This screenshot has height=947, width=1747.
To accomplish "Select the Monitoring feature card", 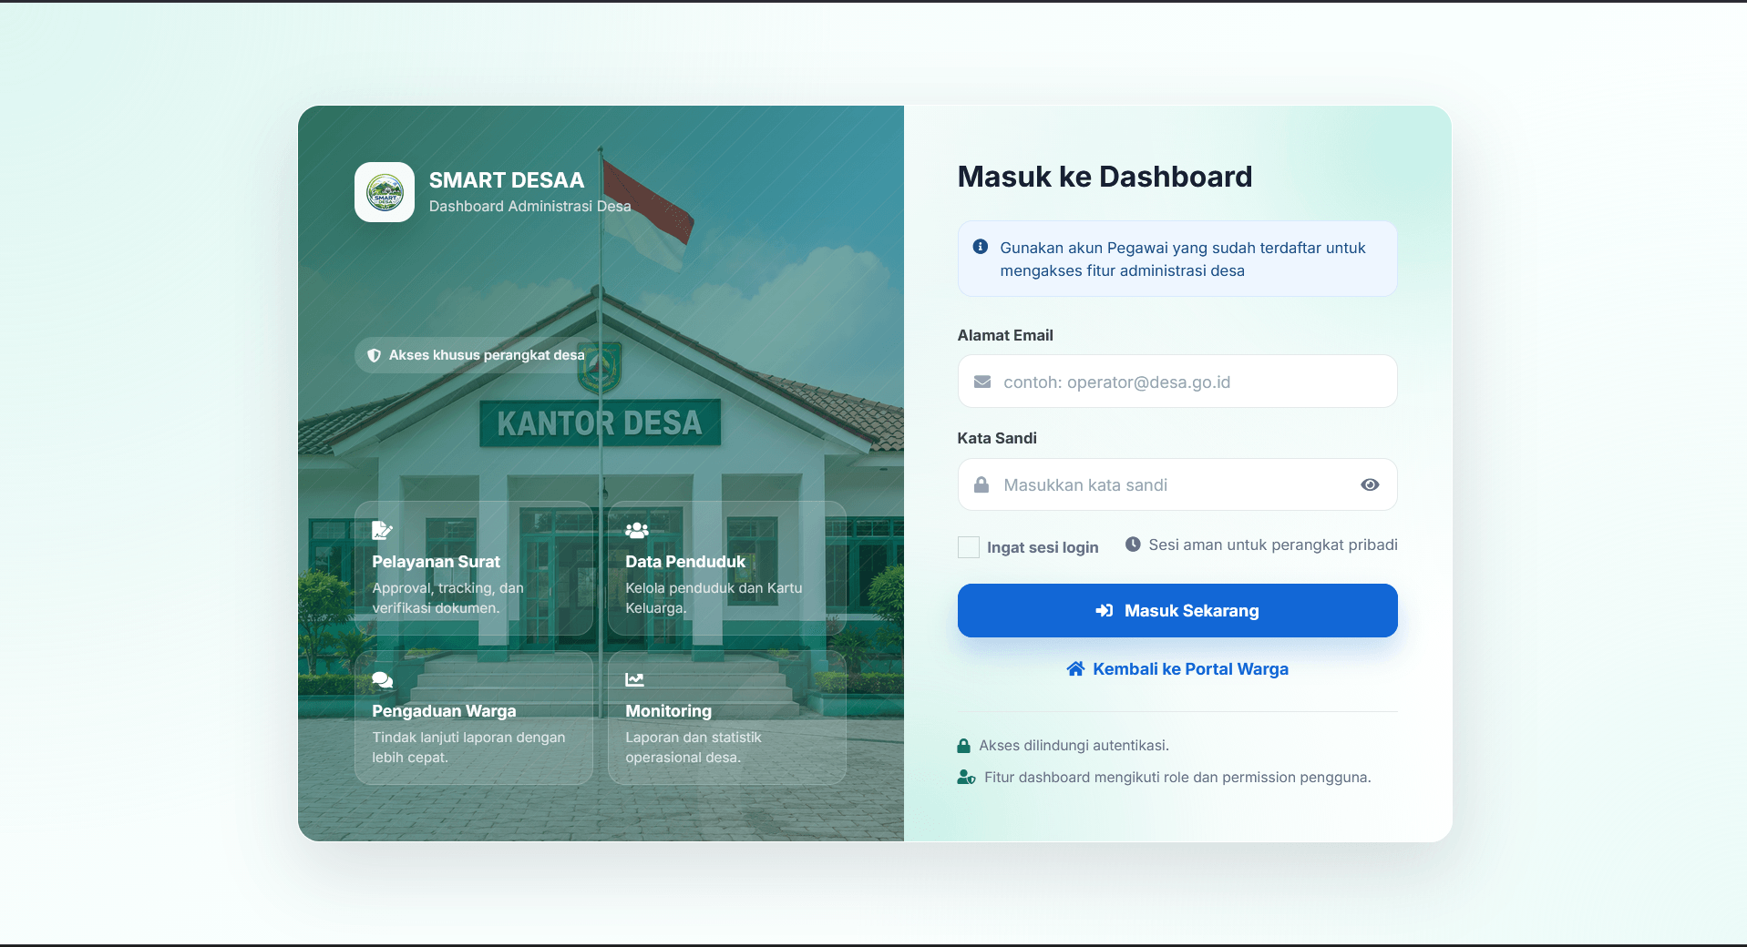I will point(727,718).
